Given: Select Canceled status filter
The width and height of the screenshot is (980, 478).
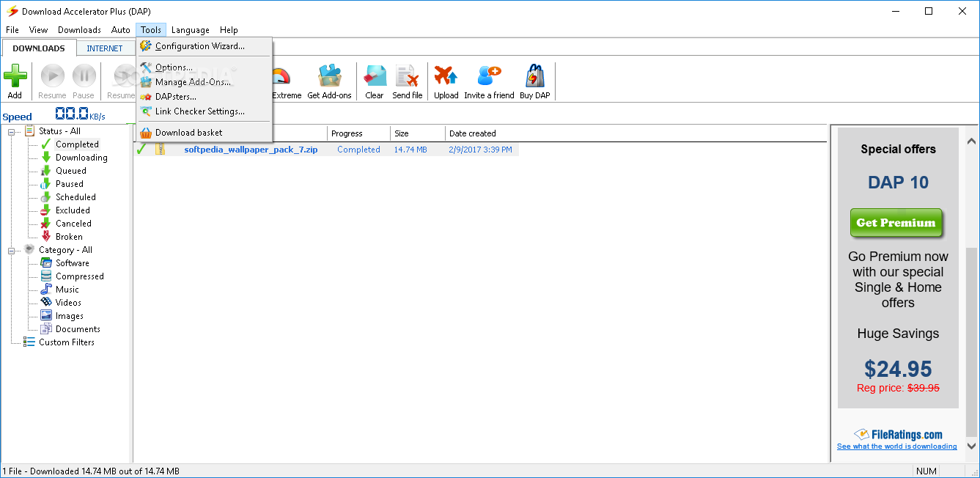Looking at the screenshot, I should [73, 224].
